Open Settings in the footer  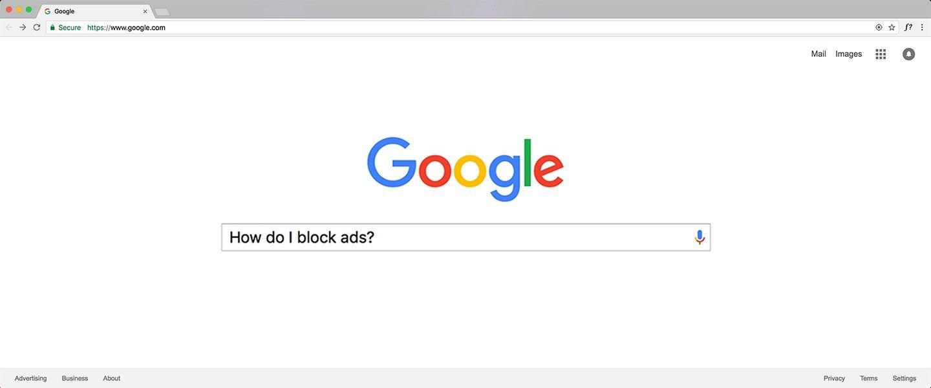(904, 378)
